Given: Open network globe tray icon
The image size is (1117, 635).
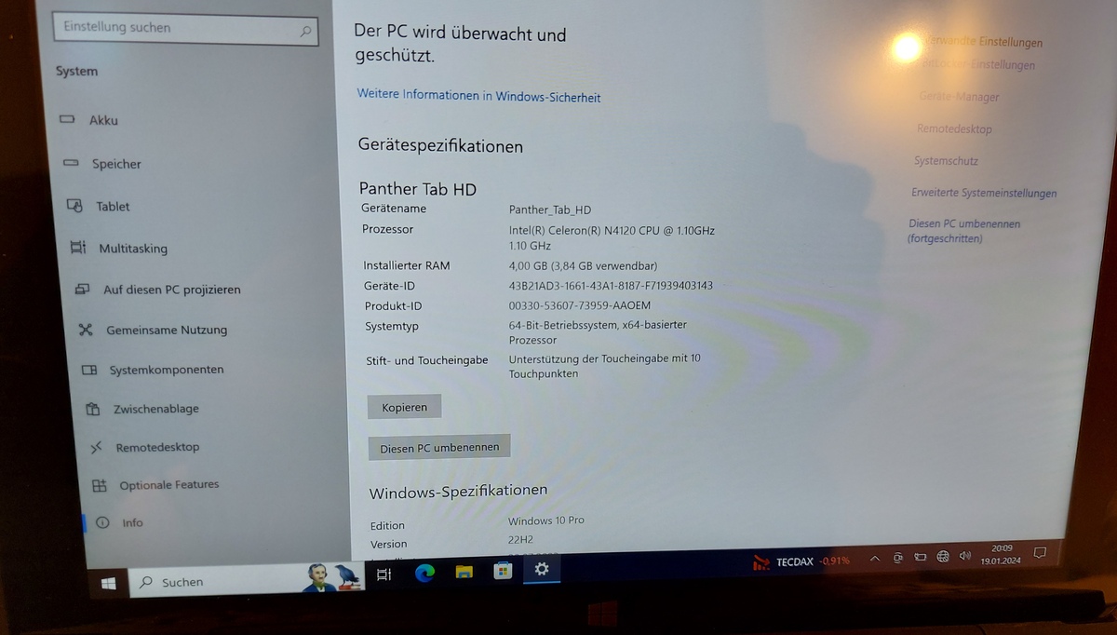Looking at the screenshot, I should (942, 556).
